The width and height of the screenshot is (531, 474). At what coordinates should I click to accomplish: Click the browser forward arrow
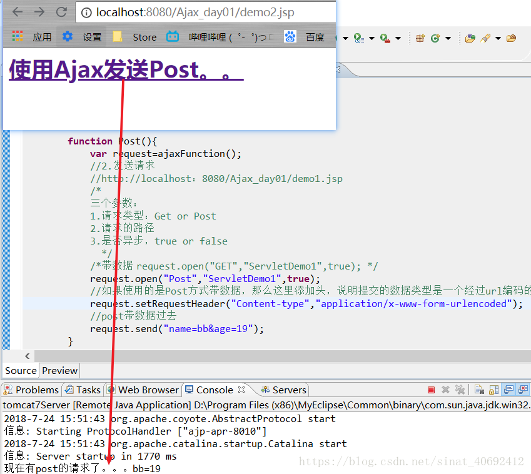tap(39, 12)
